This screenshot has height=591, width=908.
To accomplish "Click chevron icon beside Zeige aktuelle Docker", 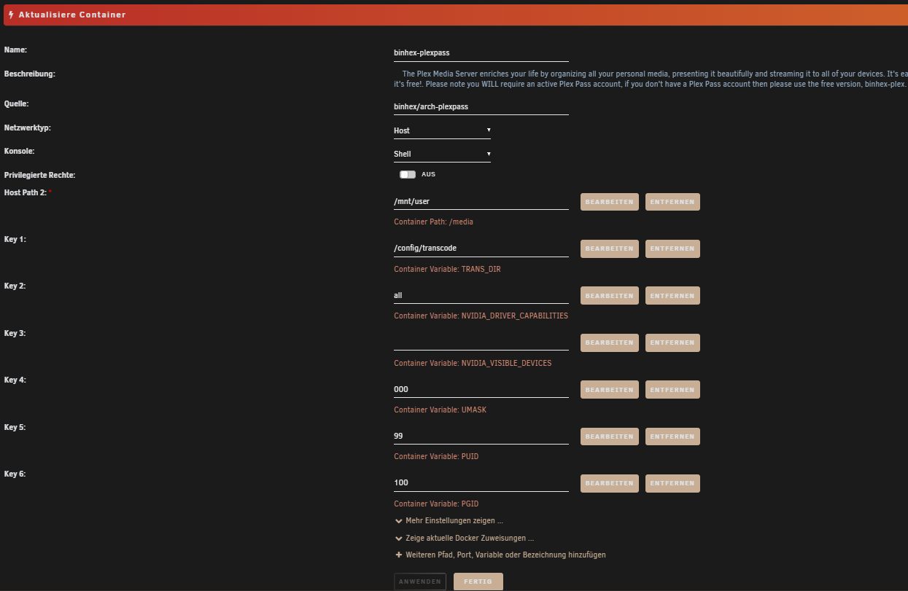I will pos(398,538).
